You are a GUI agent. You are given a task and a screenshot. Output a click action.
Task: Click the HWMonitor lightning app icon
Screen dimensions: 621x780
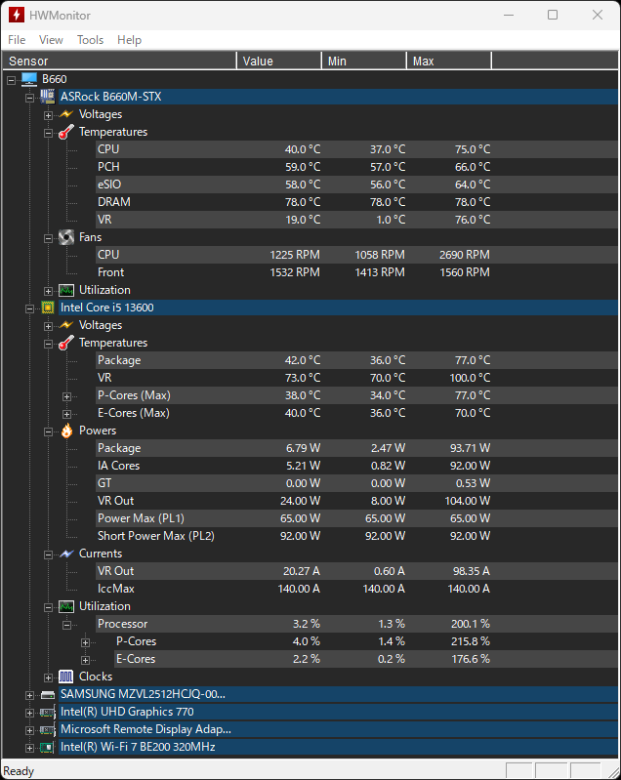pos(17,15)
